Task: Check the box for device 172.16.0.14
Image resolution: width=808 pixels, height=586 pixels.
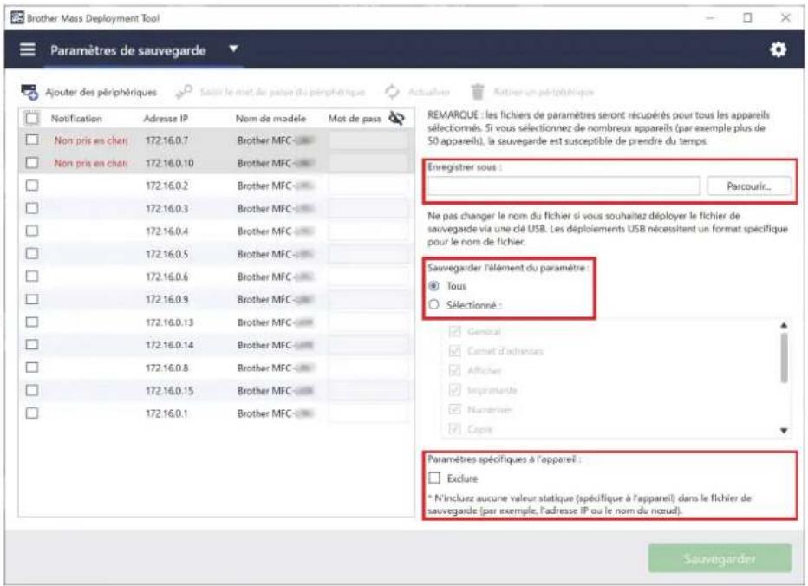Action: (32, 345)
